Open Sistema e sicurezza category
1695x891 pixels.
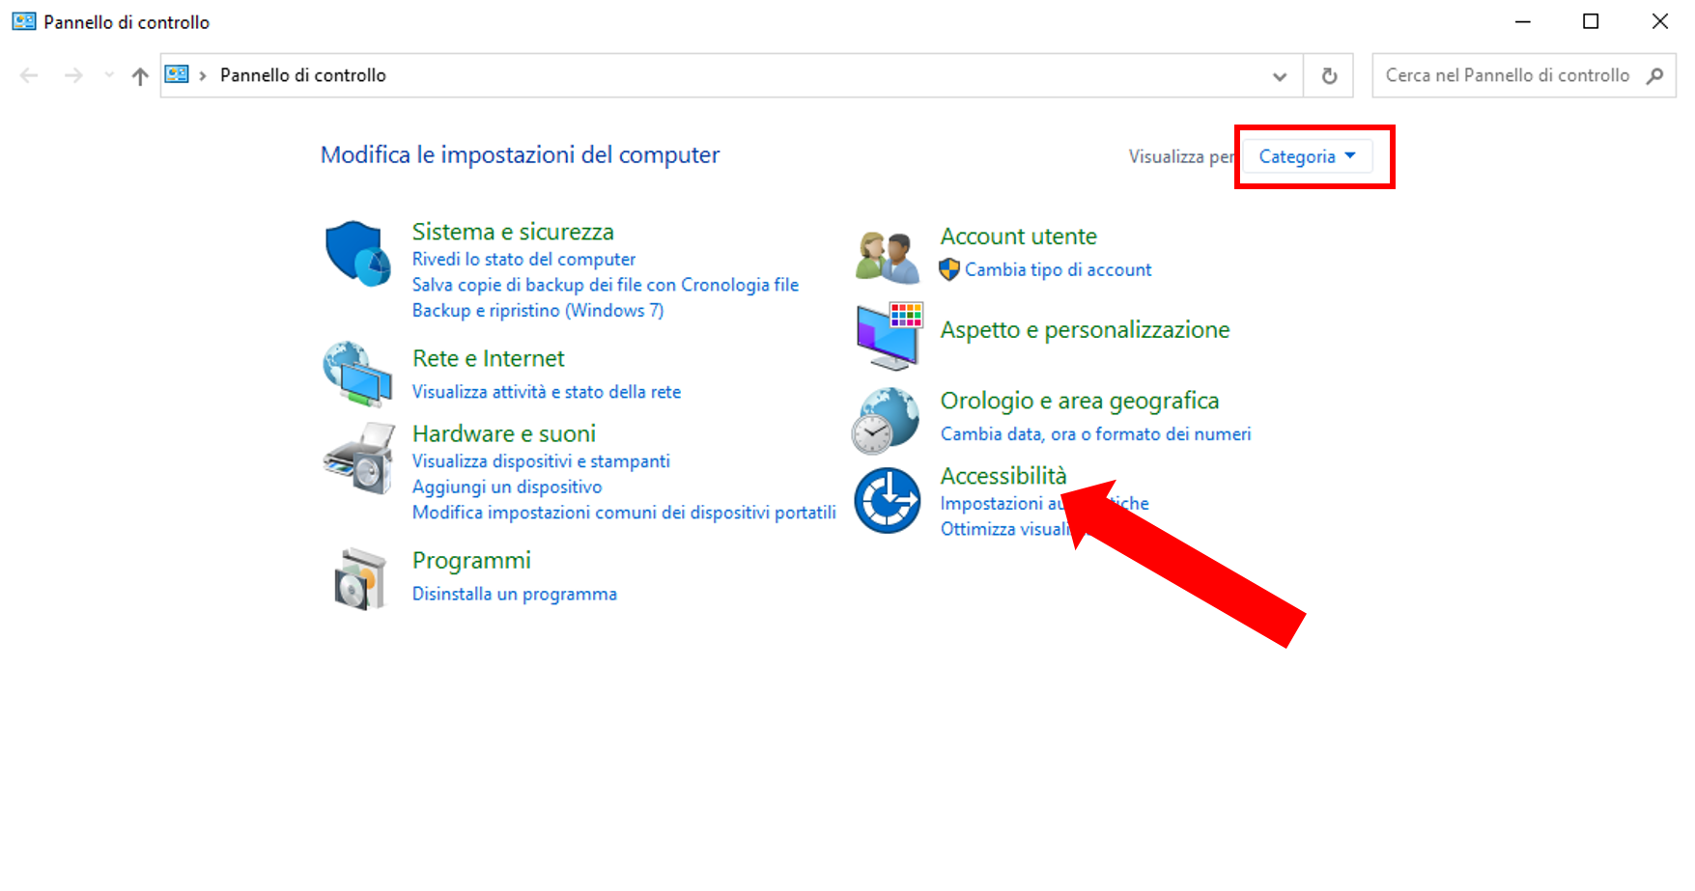[513, 232]
